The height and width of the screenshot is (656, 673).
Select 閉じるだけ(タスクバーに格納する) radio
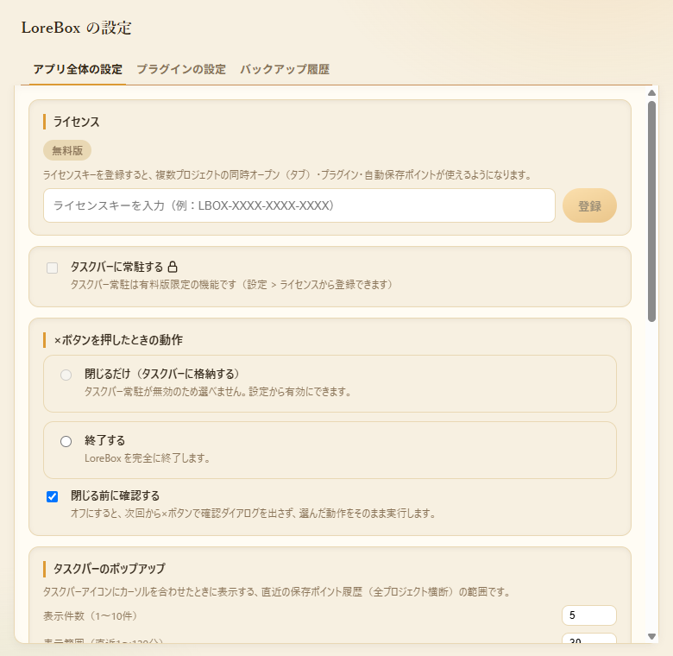click(x=66, y=375)
